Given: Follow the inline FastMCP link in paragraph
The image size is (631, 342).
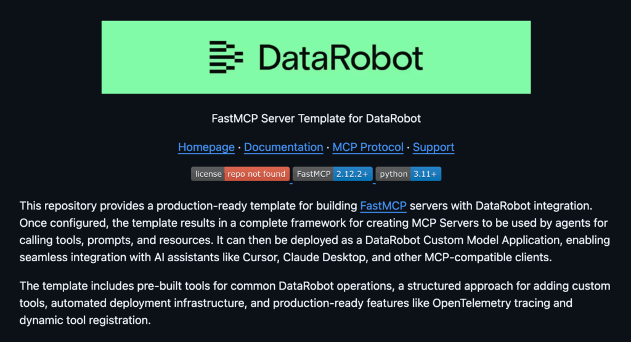Looking at the screenshot, I should 383,205.
